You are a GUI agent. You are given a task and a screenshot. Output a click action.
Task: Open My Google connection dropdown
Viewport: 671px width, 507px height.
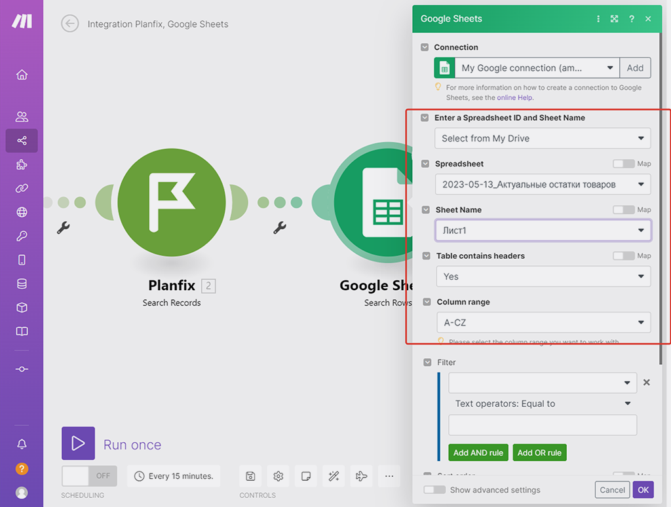[537, 67]
